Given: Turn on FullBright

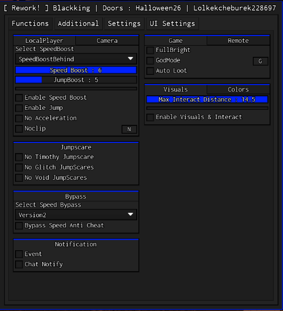Looking at the screenshot, I should click(x=150, y=50).
